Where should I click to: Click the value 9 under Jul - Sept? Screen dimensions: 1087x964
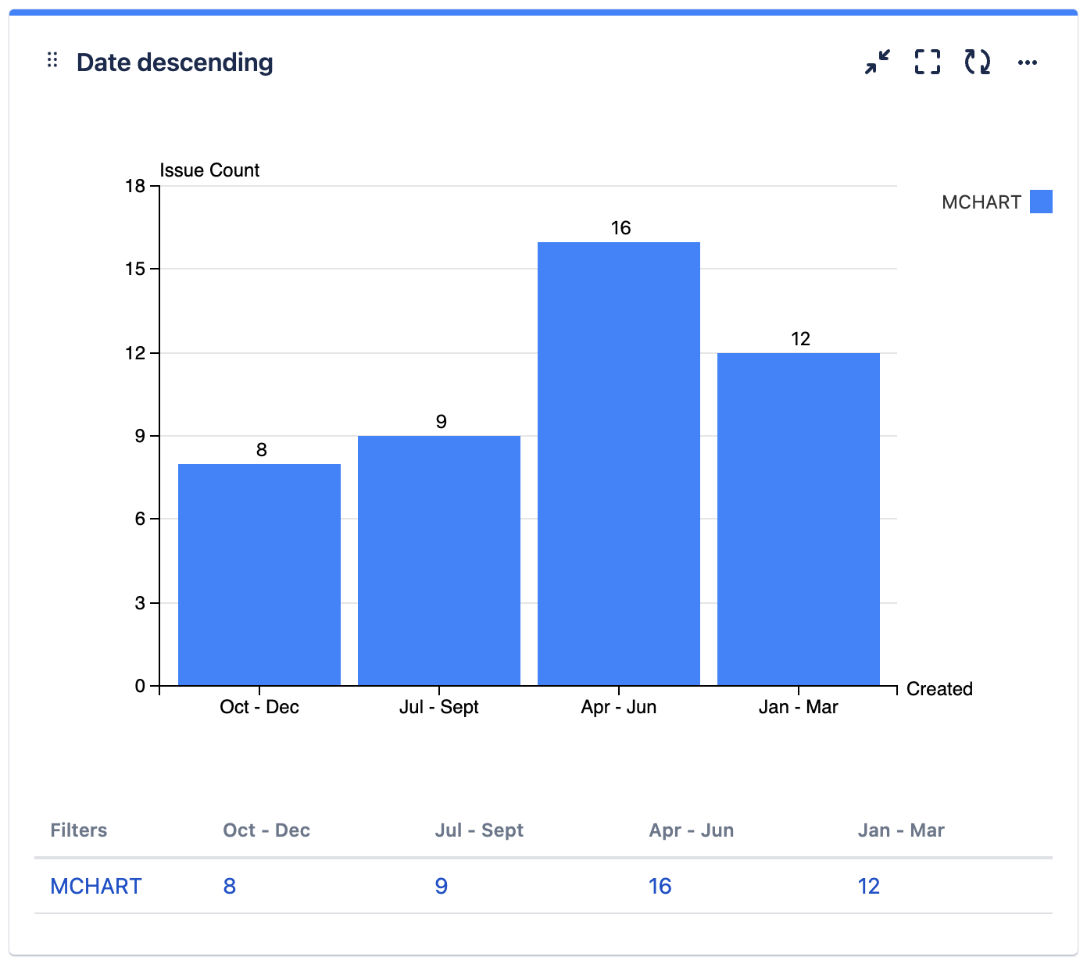point(441,886)
